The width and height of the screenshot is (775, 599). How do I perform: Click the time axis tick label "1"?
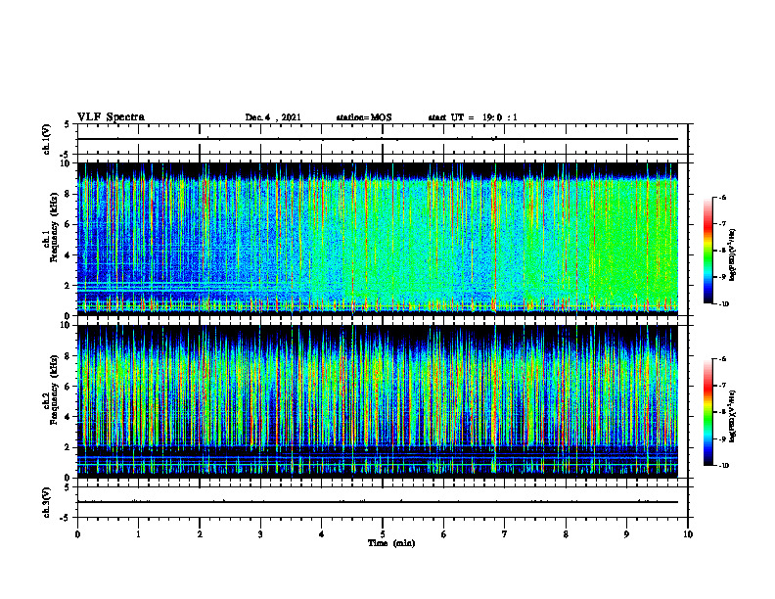click(x=138, y=534)
